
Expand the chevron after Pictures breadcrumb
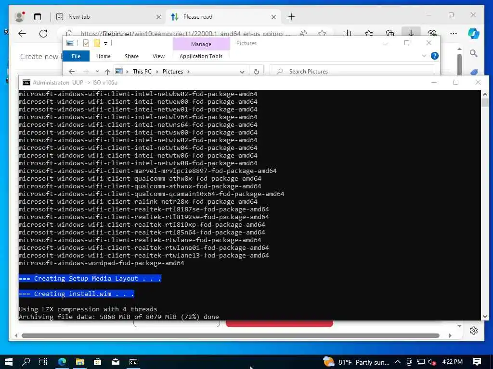[x=188, y=72]
